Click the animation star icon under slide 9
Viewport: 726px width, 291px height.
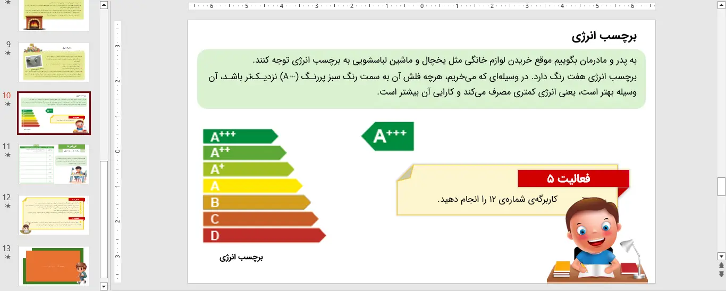pyautogui.click(x=7, y=53)
